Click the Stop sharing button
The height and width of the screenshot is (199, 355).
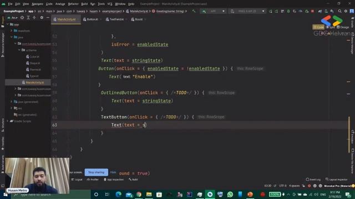(x=96, y=172)
